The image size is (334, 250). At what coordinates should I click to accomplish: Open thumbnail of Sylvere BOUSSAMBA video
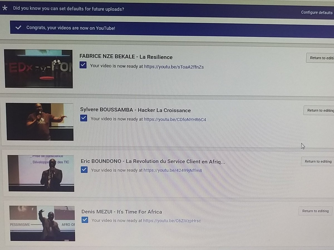coord(40,122)
